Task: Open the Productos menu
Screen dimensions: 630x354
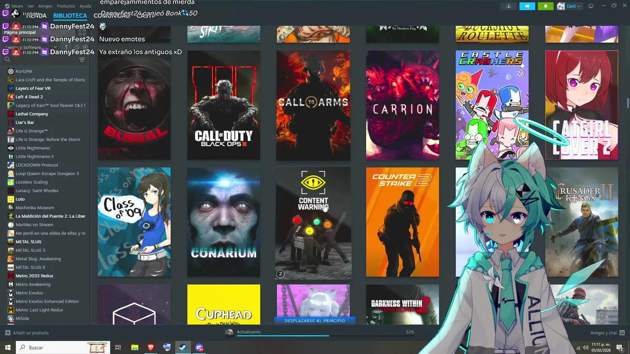Action: (x=66, y=6)
